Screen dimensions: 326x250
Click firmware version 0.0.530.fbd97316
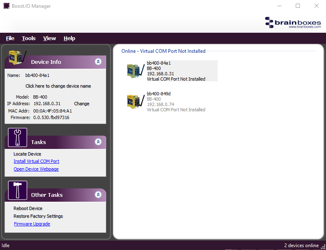point(51,117)
